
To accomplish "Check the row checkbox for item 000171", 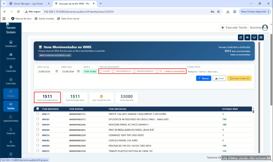I will (38, 114).
